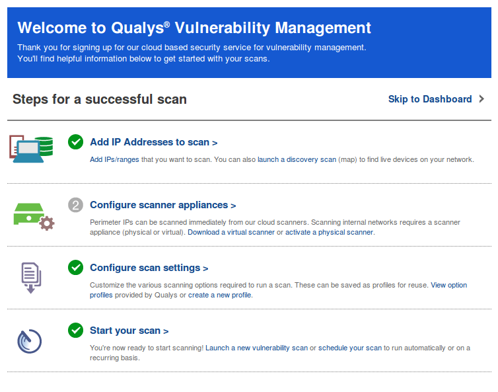Click the scan settings document icon
The image size is (498, 392).
pos(31,278)
